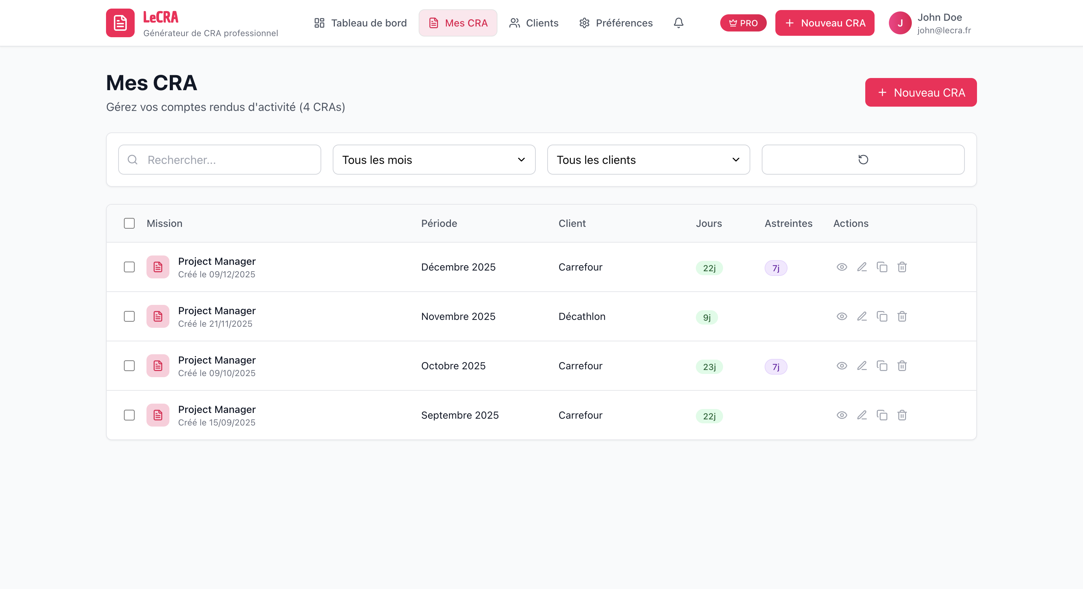This screenshot has height=589, width=1083.
Task: Select all CRAs with header checkbox
Action: 129,223
